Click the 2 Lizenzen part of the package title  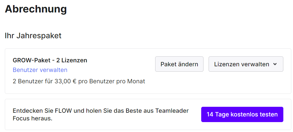point(72,60)
